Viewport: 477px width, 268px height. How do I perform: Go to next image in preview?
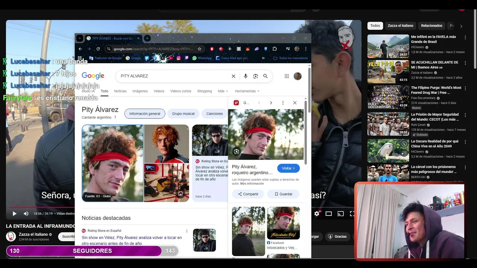271,103
